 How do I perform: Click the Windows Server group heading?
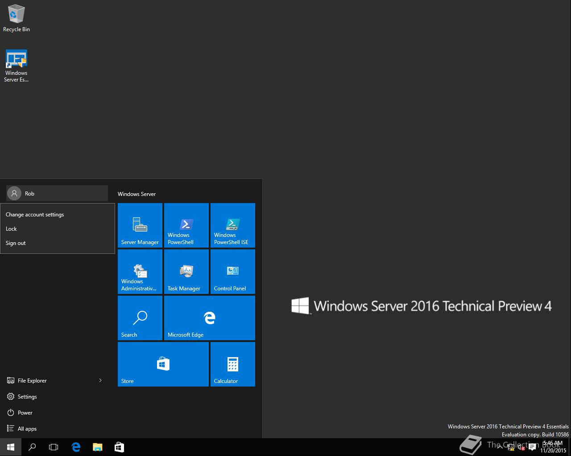pyautogui.click(x=137, y=194)
